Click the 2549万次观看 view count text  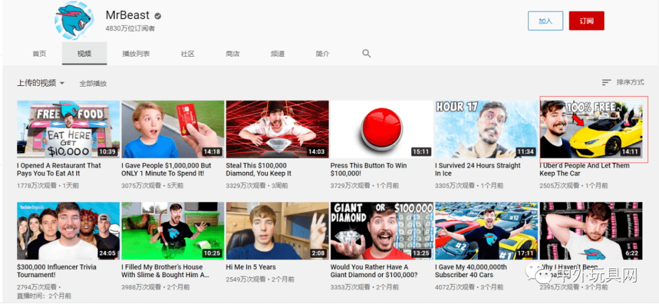coord(246,279)
